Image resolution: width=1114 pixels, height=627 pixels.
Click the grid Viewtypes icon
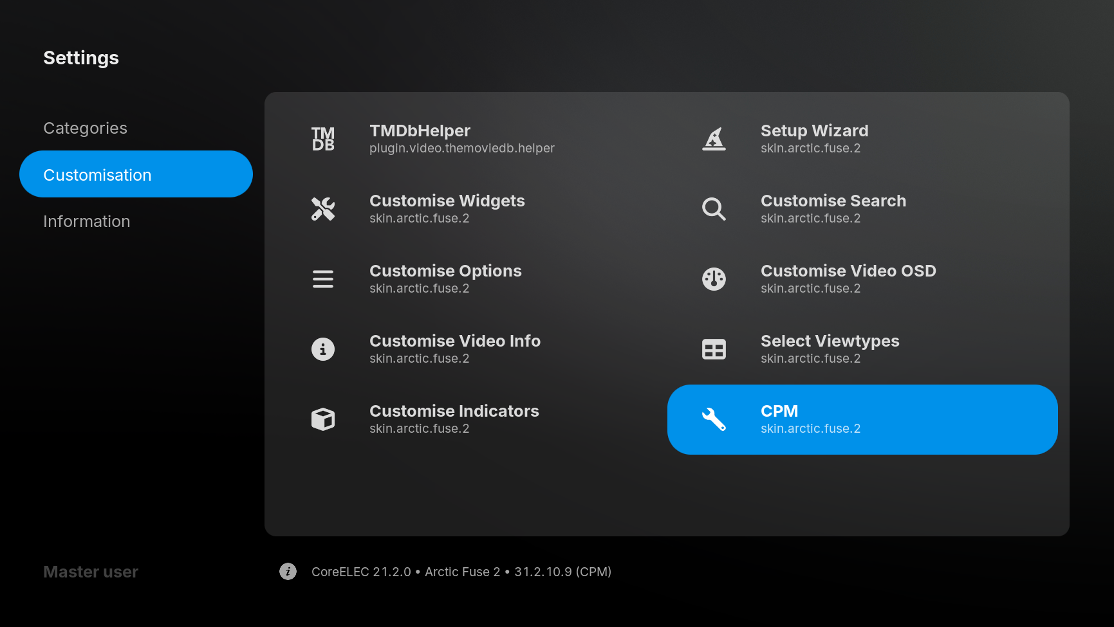[x=714, y=349]
